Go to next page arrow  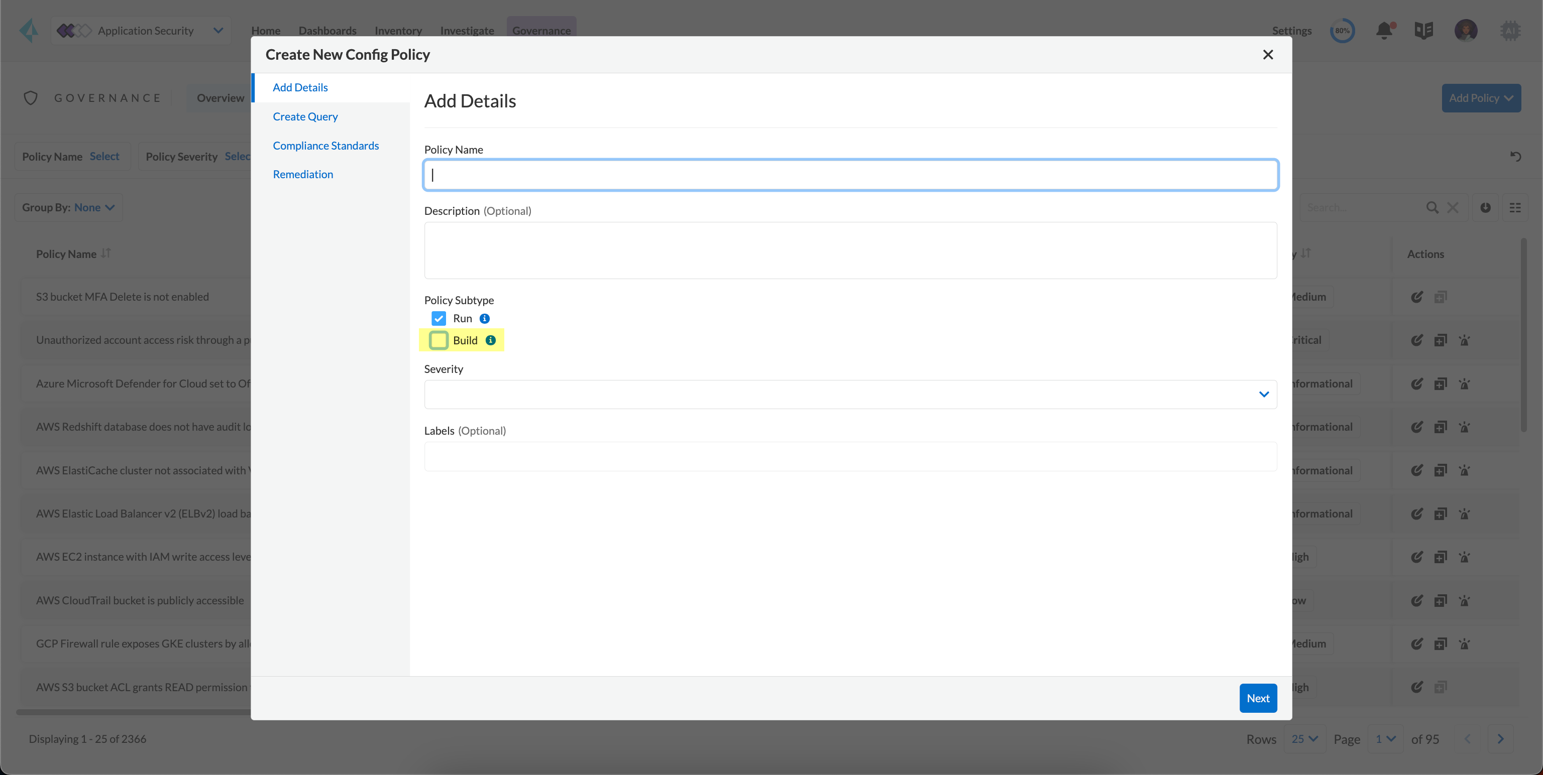tap(1500, 739)
